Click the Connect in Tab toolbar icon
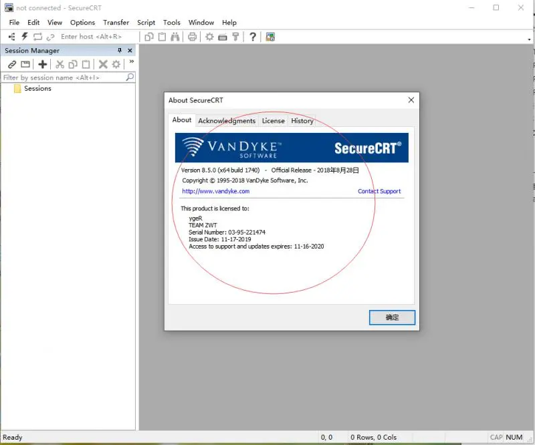This screenshot has width=535, height=445. [37, 37]
